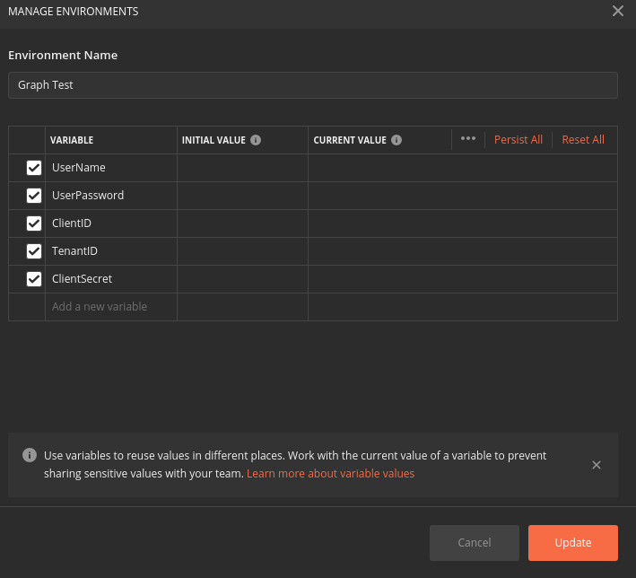
Task: Dismiss the variables info banner
Action: (x=597, y=465)
